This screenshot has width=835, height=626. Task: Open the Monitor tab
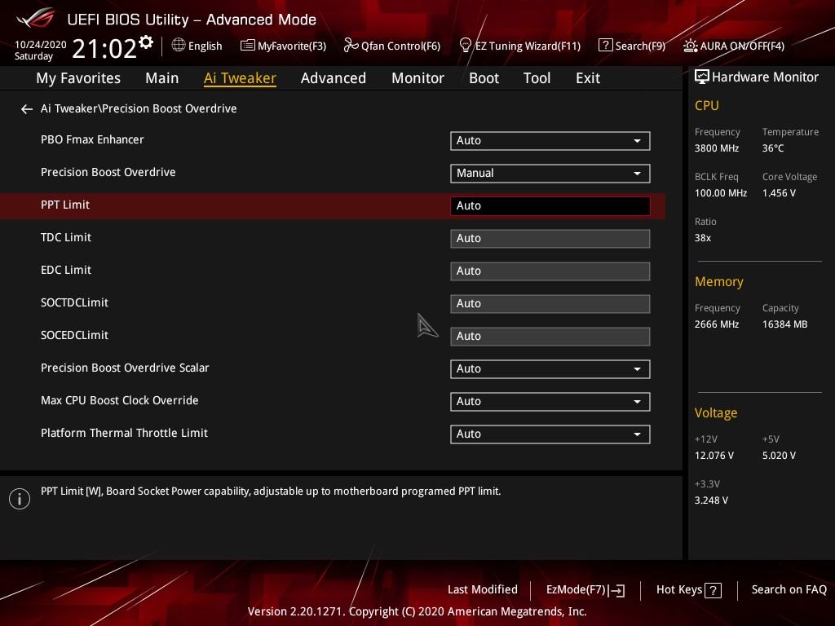418,78
